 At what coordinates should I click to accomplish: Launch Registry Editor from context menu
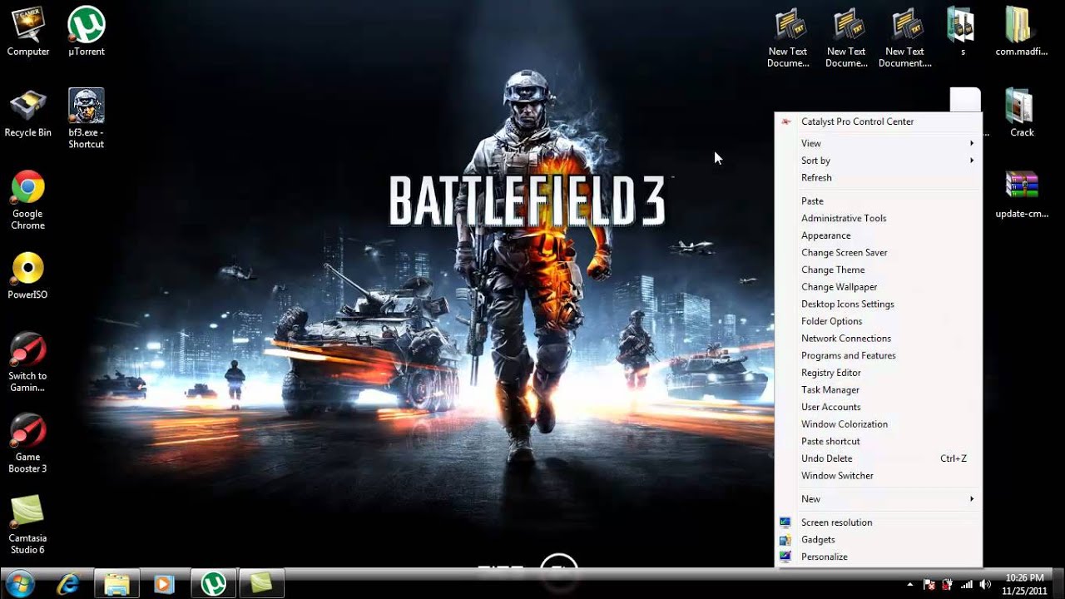coord(878,373)
